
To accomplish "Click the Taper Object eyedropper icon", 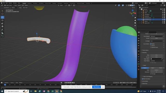I will pos(162,59).
